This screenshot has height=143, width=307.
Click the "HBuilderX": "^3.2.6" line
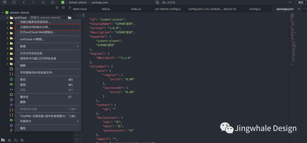113,58
